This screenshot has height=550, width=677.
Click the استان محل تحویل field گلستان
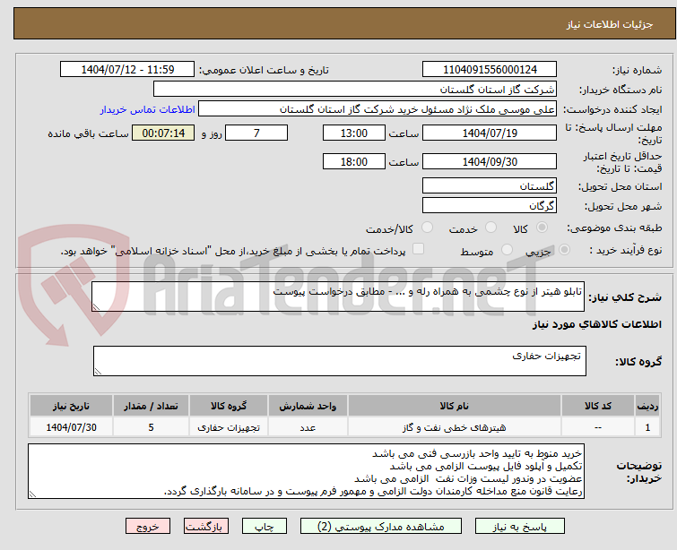click(490, 185)
